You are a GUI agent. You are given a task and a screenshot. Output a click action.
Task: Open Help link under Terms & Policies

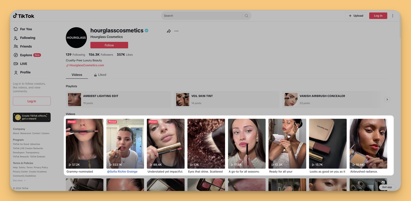click(15, 167)
